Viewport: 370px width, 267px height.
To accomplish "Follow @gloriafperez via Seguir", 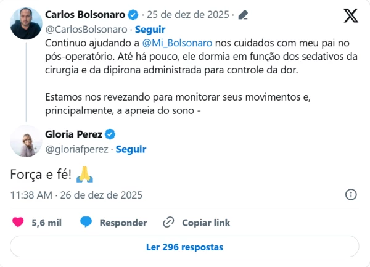I will pyautogui.click(x=131, y=149).
